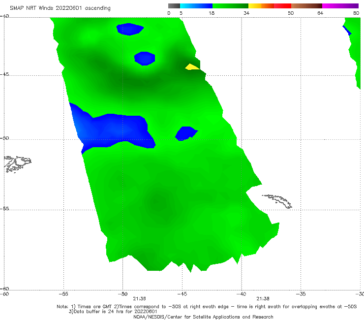
Task: Click the yellow-orange 34-50 segment of color bar
Action: pos(270,6)
